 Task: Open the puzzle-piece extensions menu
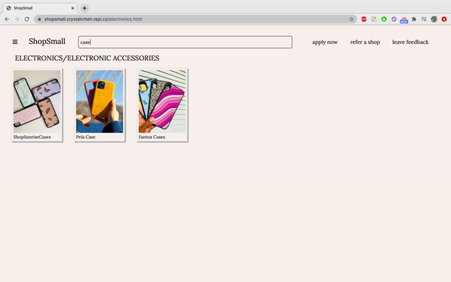pos(414,19)
